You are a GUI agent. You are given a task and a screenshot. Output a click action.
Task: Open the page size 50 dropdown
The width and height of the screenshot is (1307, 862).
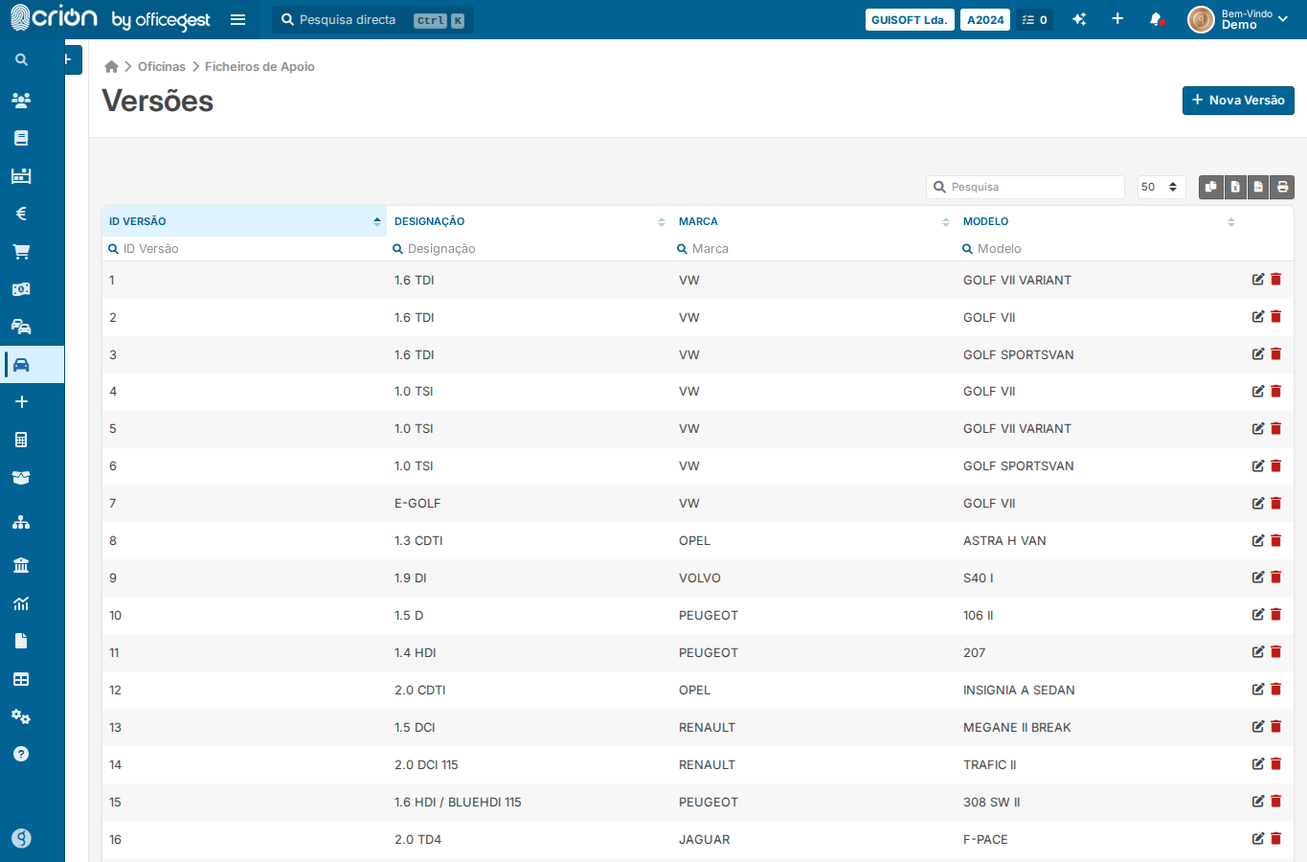coord(1161,187)
